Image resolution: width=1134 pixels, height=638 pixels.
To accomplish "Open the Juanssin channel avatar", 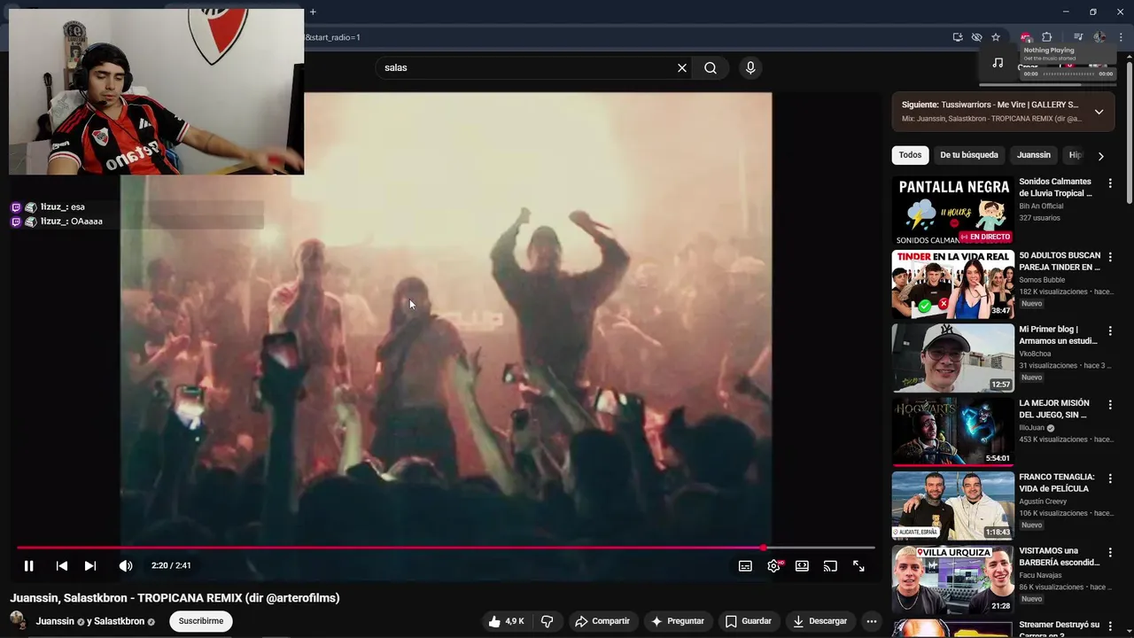I will coord(19,621).
